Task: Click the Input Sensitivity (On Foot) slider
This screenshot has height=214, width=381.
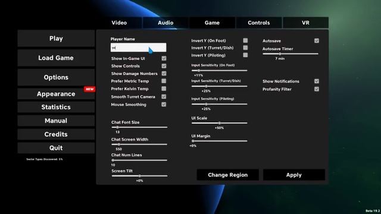Action: point(220,71)
